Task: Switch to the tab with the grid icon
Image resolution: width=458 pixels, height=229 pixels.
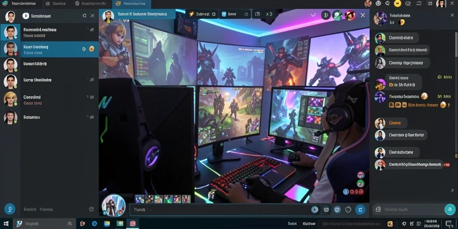Action: point(56,4)
